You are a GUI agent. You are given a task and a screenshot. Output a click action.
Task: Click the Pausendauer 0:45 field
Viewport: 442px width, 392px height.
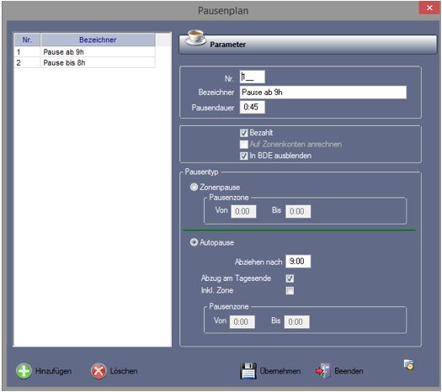click(x=253, y=107)
